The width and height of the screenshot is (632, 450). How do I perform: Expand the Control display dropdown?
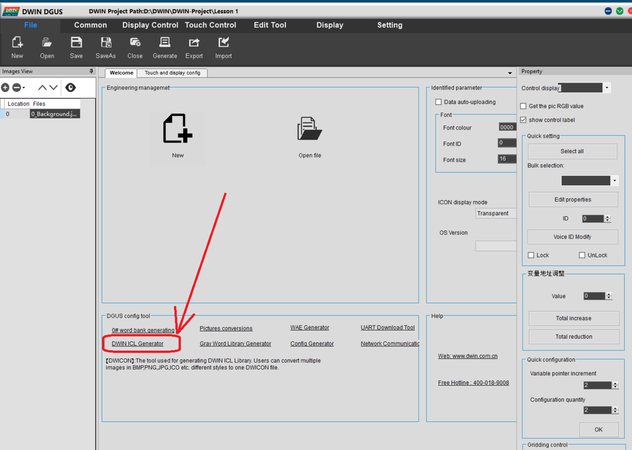pyautogui.click(x=607, y=88)
